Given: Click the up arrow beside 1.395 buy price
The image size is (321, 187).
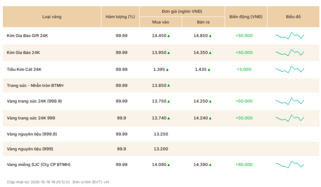Looking at the screenshot, I should (168, 70).
